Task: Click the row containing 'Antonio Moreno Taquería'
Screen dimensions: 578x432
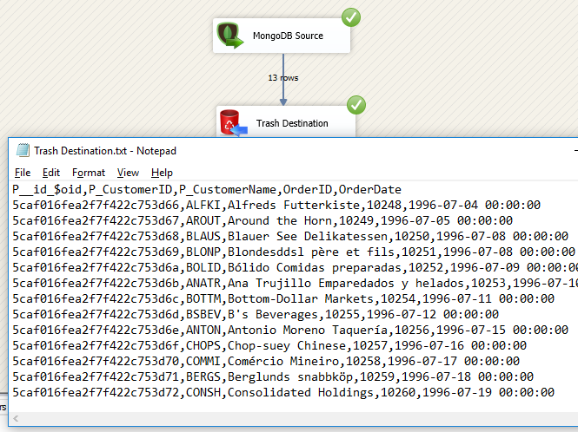Action: tap(290, 330)
